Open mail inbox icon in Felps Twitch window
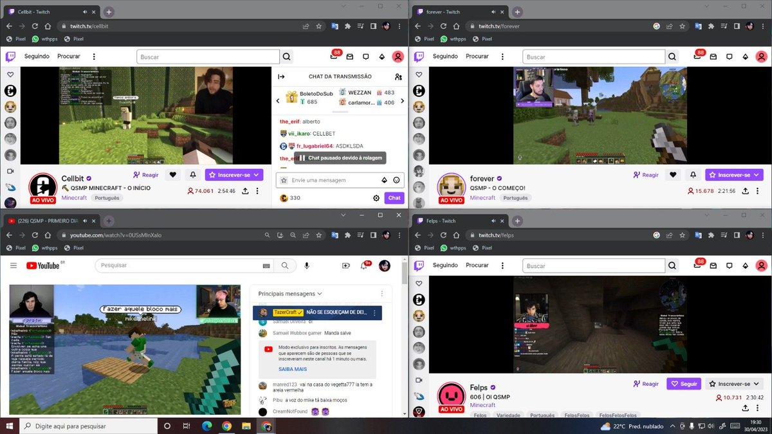The image size is (772, 434). tap(713, 266)
